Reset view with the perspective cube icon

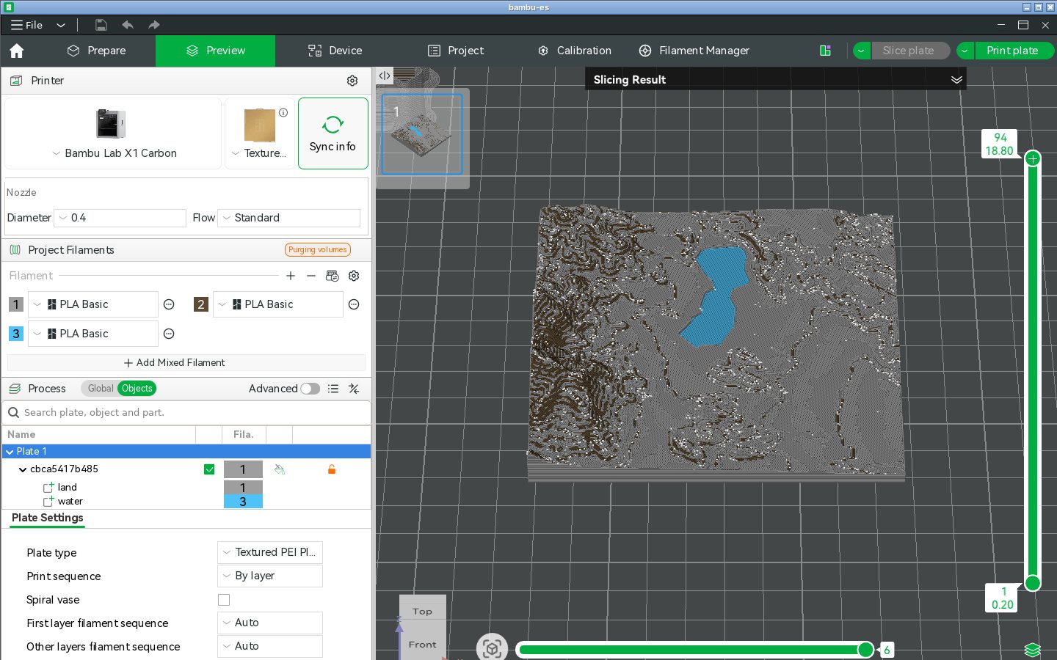[492, 648]
